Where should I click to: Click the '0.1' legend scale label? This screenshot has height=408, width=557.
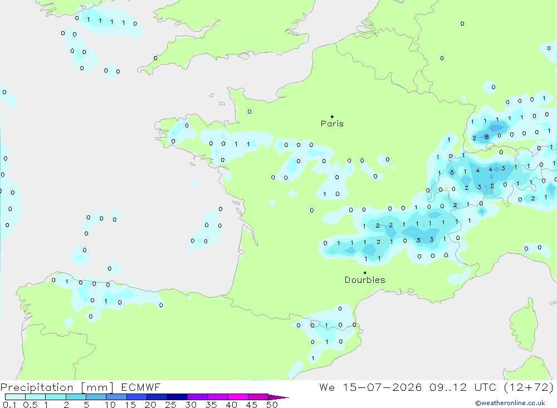(9, 405)
